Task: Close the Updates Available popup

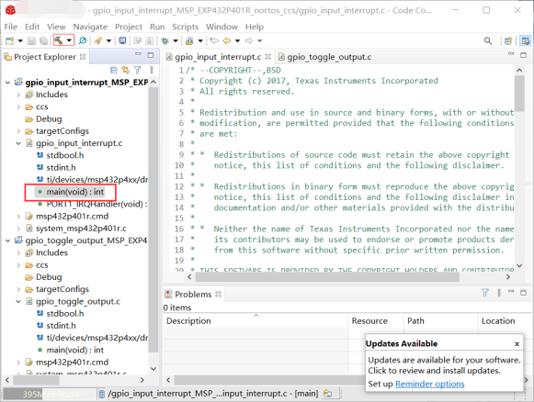Action: pos(517,344)
